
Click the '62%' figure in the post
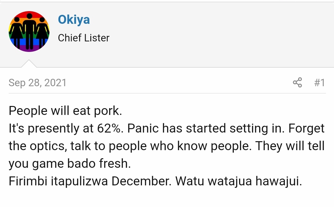[x=110, y=128]
